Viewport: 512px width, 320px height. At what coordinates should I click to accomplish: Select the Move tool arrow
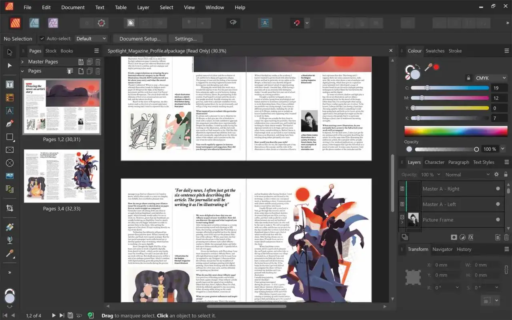click(x=10, y=52)
